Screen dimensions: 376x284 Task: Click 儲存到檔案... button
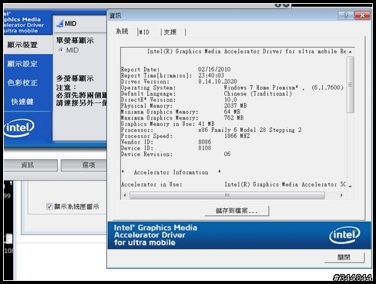tap(237, 211)
